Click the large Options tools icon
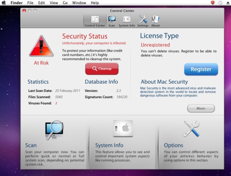This screenshot has width=231, height=176. [191, 129]
